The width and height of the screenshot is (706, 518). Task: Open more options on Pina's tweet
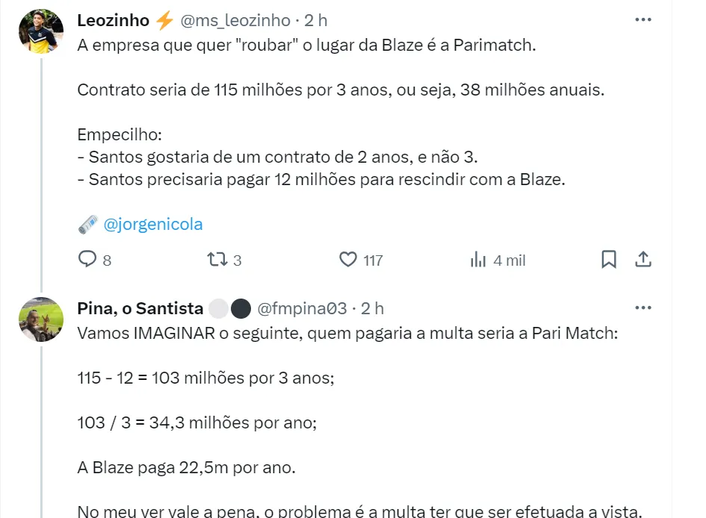click(x=642, y=308)
